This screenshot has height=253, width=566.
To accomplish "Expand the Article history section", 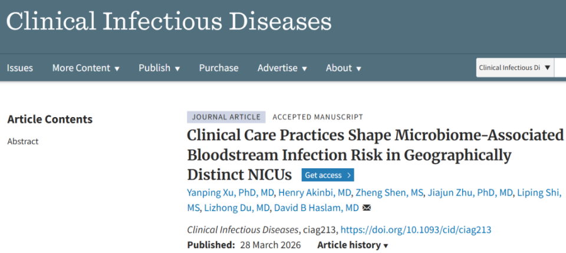I will [x=353, y=245].
